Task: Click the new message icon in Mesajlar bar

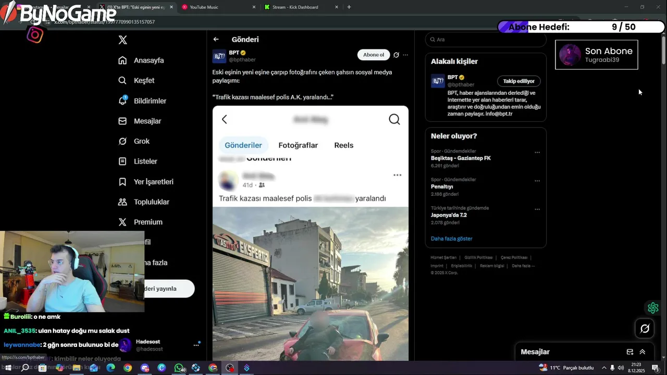Action: 629,352
